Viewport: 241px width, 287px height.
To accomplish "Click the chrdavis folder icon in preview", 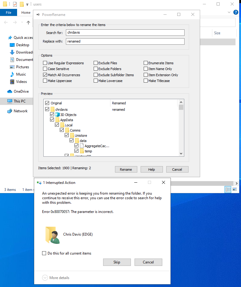I will tap(52, 110).
